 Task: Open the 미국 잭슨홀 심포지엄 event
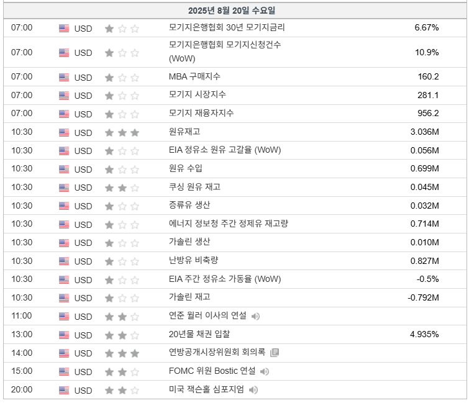pos(206,389)
